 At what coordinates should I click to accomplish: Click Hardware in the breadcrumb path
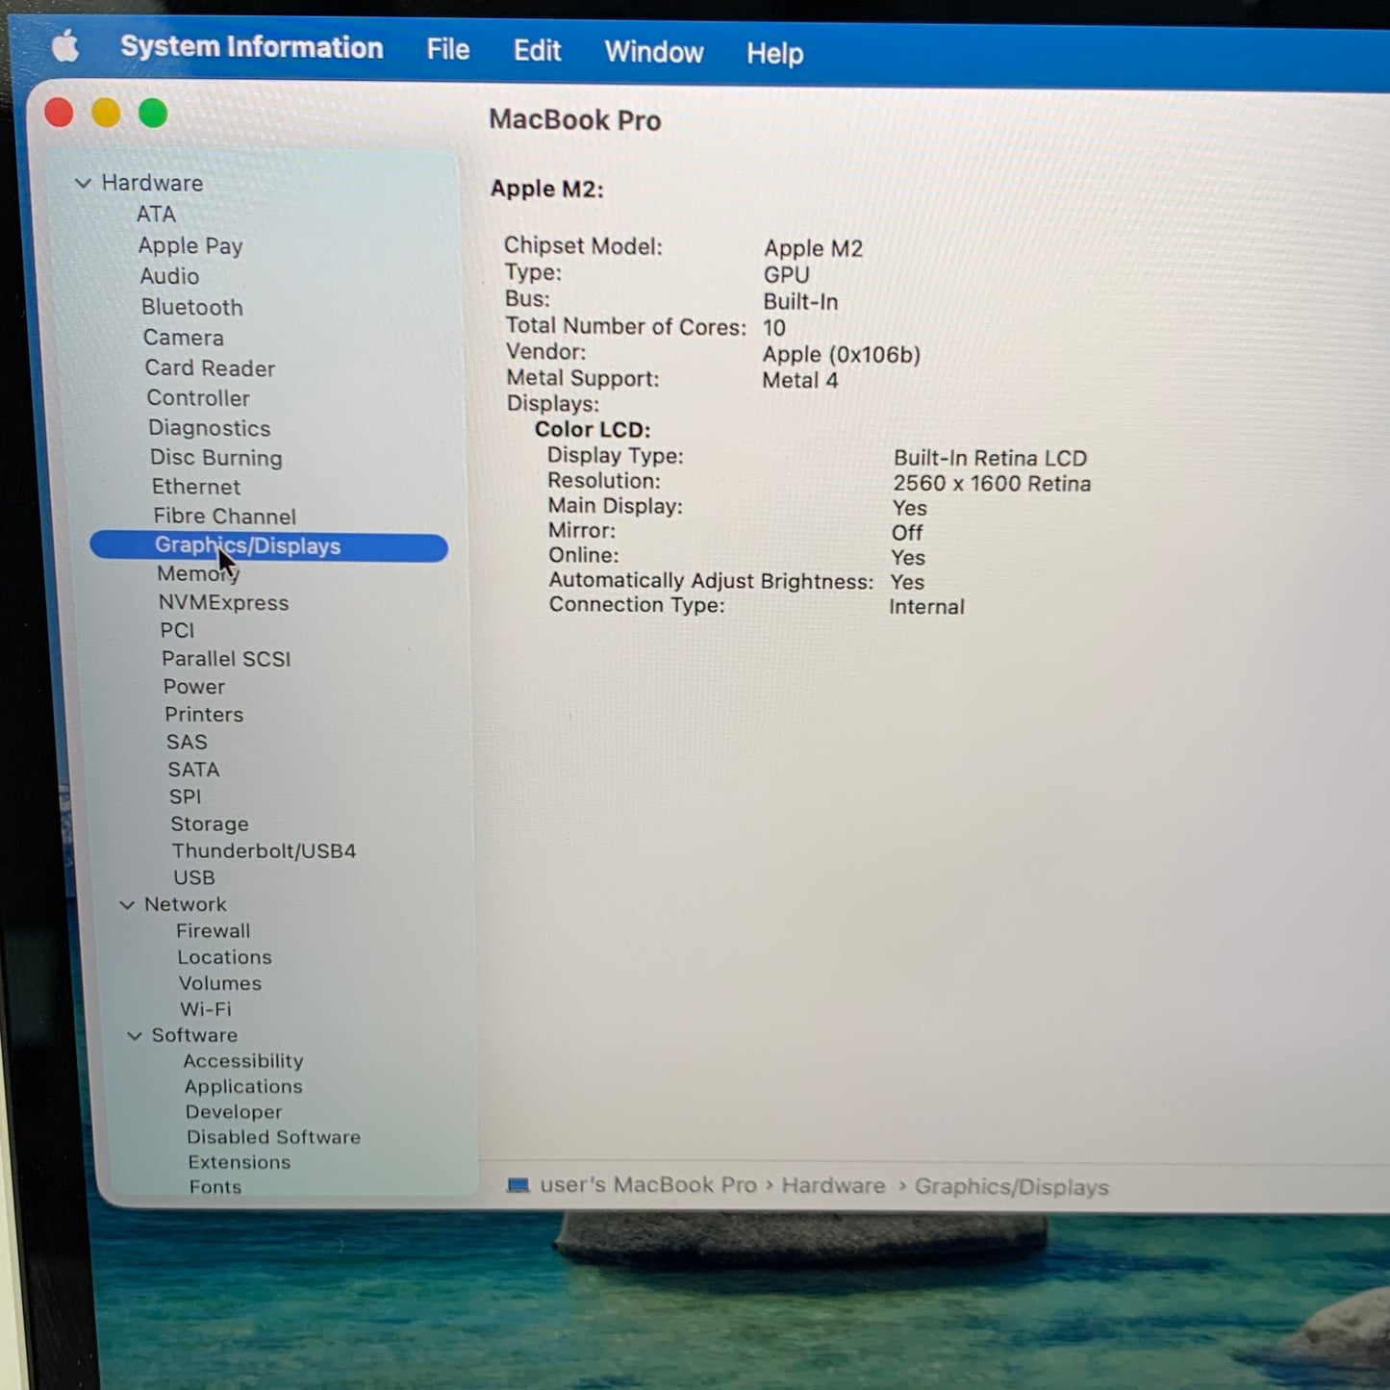[x=833, y=1185]
